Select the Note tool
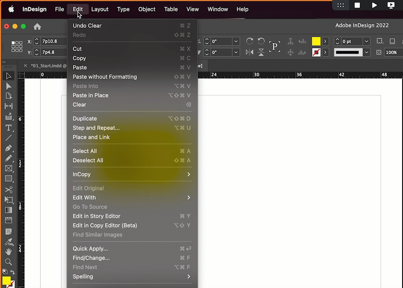 tap(8, 231)
